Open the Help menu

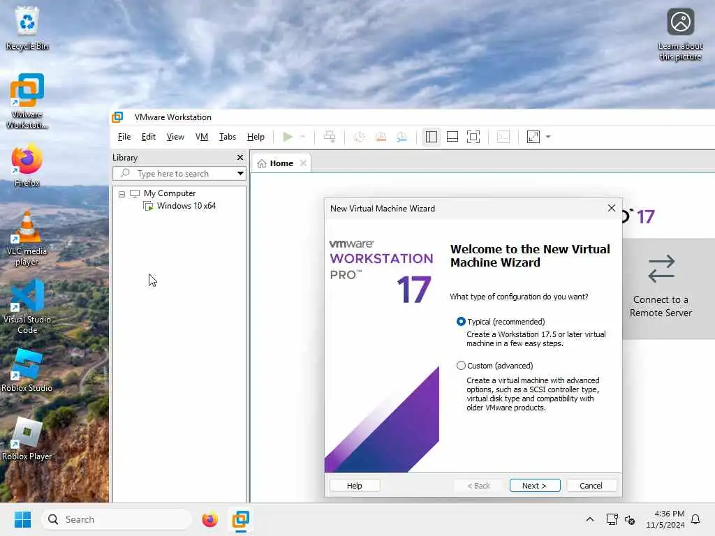(256, 137)
